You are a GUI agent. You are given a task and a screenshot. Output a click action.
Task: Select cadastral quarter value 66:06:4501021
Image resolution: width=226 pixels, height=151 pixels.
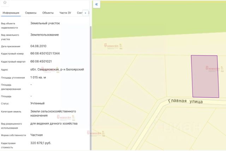[41, 61]
